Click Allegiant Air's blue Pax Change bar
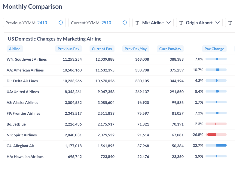The width and height of the screenshot is (235, 173). pyautogui.click(x=221, y=146)
